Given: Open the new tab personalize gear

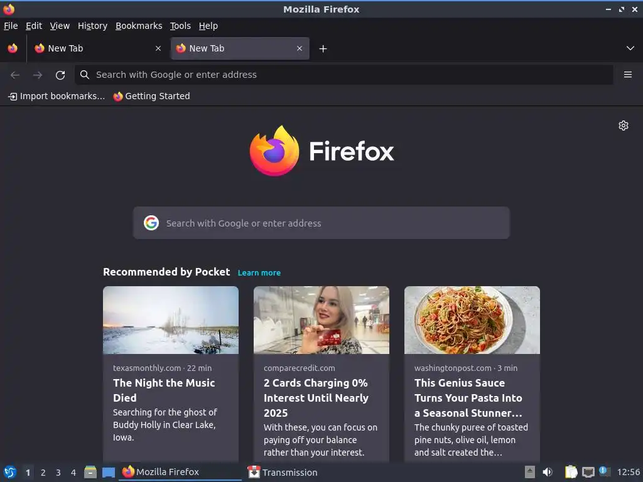Looking at the screenshot, I should pyautogui.click(x=624, y=126).
